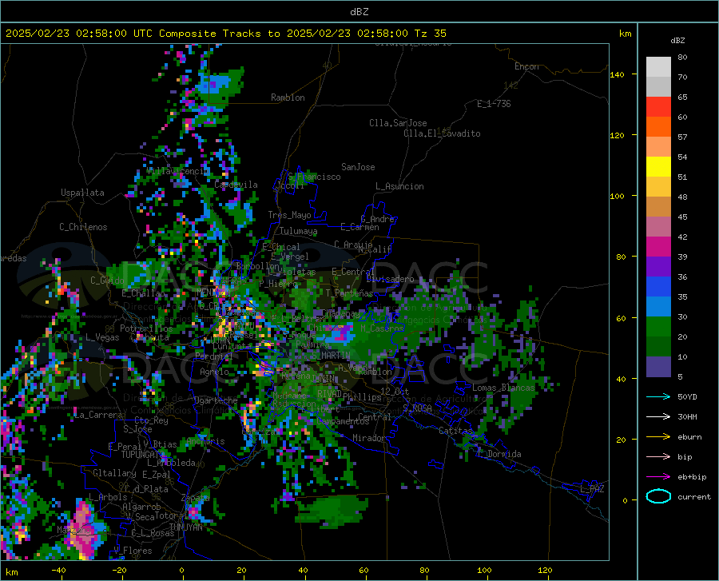Click the white 30HM arrow icon
Viewport: 719px width, 581px height.
tap(658, 417)
